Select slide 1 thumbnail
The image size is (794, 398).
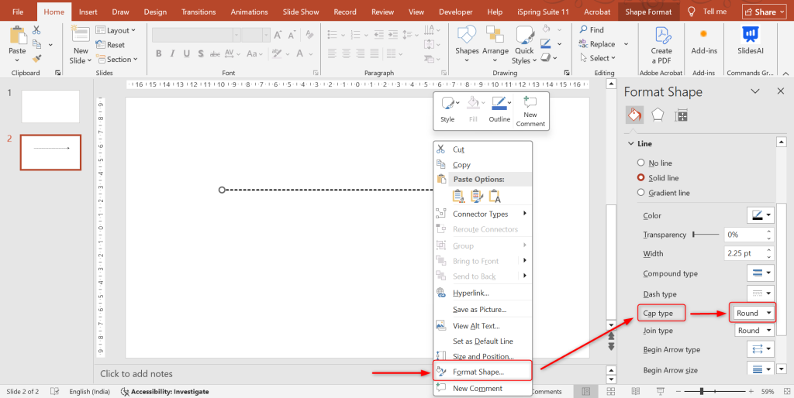tap(50, 107)
